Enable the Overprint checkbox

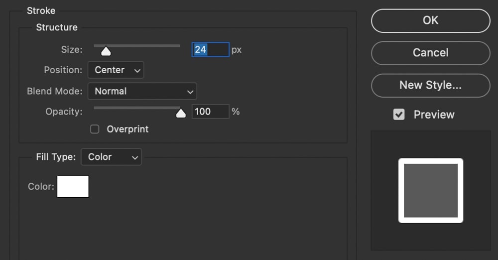(95, 130)
